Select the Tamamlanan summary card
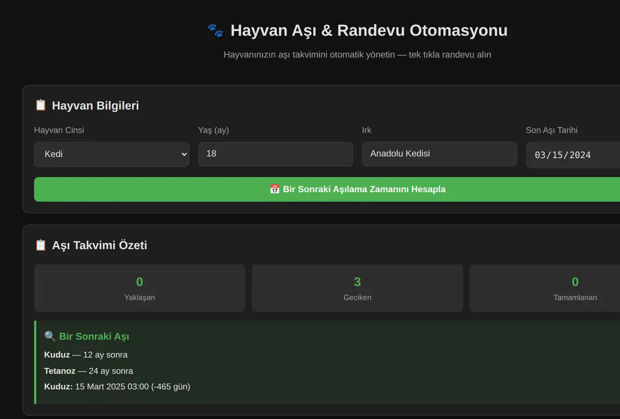This screenshot has width=620, height=419. (545, 288)
